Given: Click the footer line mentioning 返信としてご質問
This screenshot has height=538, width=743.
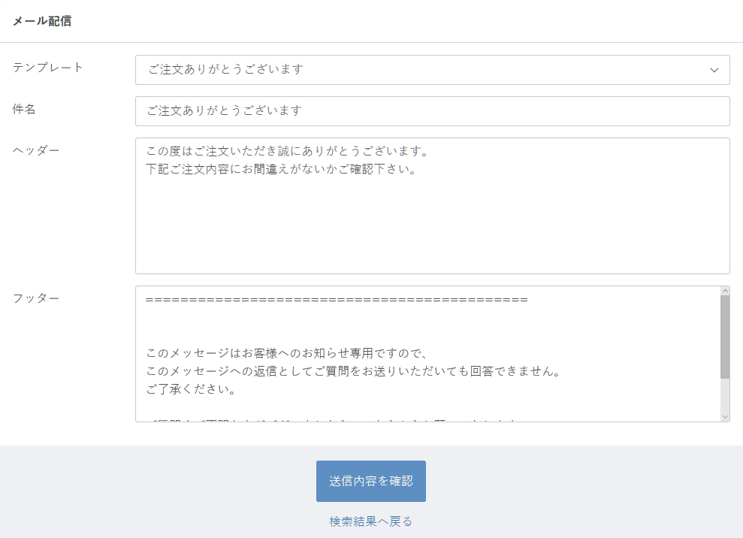Looking at the screenshot, I should point(354,372).
